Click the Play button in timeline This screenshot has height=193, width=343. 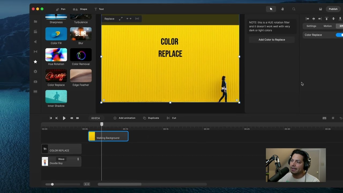click(64, 118)
